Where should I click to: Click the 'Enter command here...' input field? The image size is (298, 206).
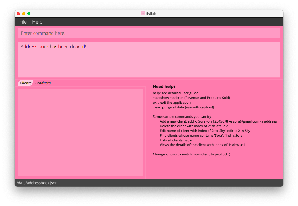(x=149, y=33)
